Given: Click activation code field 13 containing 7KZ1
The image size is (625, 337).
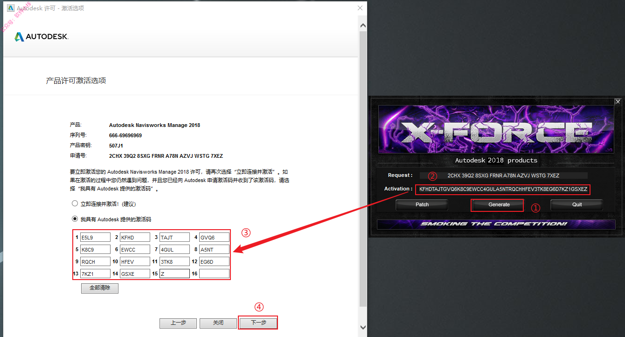Looking at the screenshot, I should pyautogui.click(x=95, y=274).
